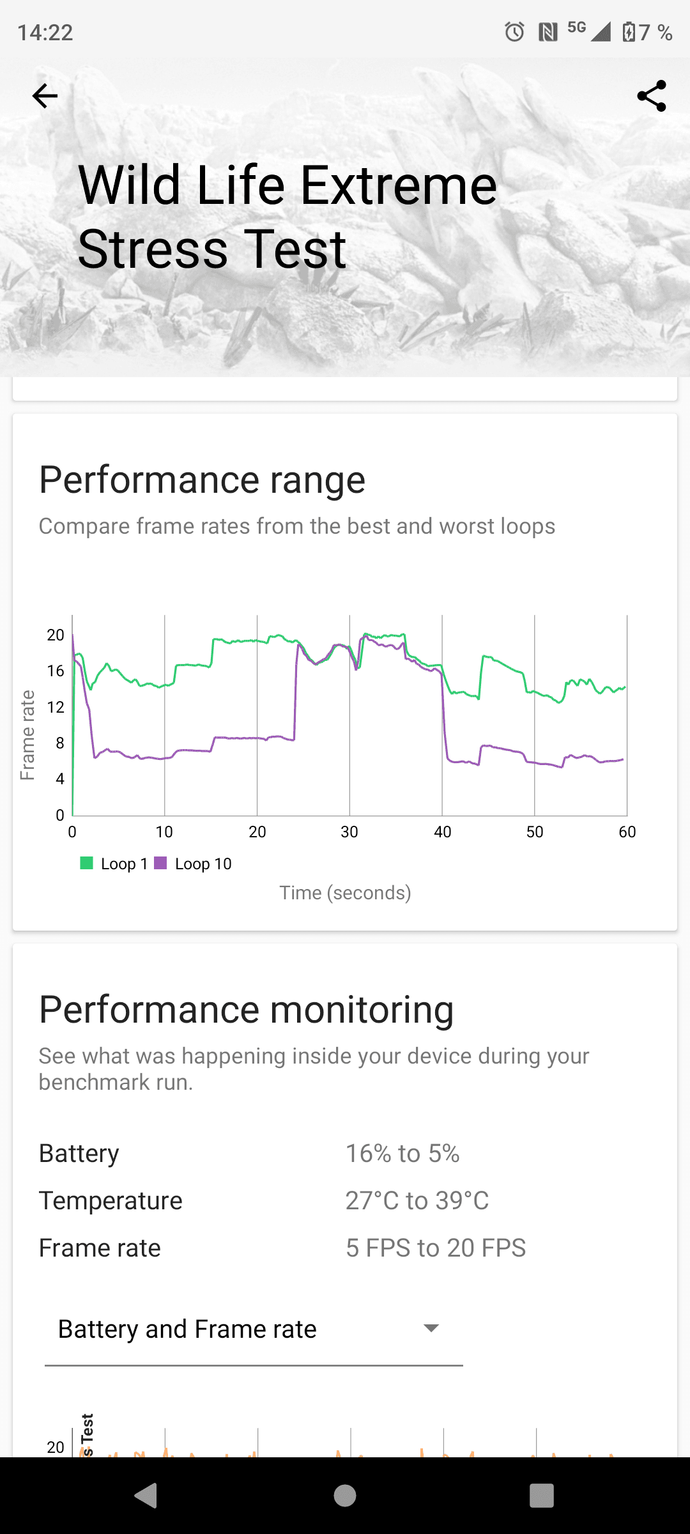Click the dropdown arrow beside Battery and Frame rate
This screenshot has width=690, height=1534.
431,1328
